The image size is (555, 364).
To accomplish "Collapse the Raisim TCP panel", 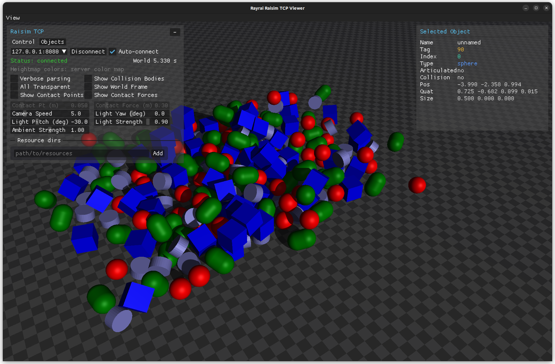I will coord(175,32).
